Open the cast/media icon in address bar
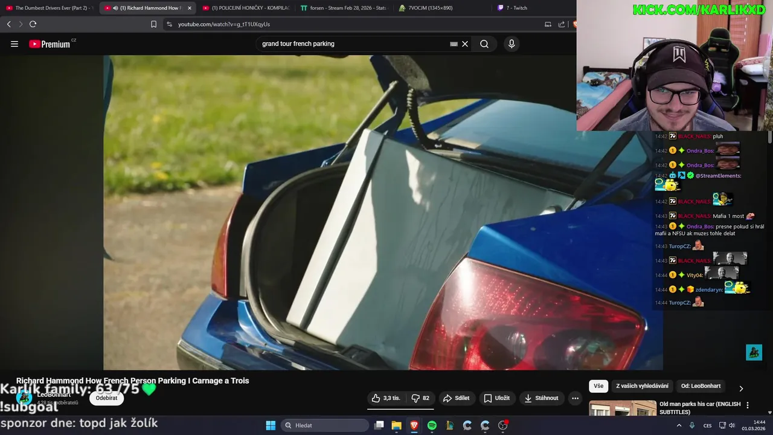The image size is (773, 435). tap(548, 24)
